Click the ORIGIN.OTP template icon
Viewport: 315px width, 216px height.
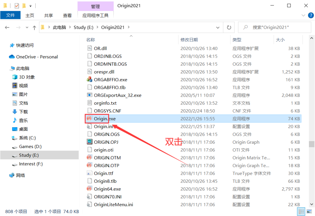click(x=90, y=165)
